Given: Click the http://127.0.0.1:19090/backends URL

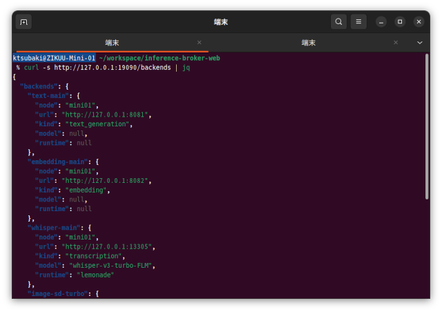Looking at the screenshot, I should pyautogui.click(x=113, y=68).
